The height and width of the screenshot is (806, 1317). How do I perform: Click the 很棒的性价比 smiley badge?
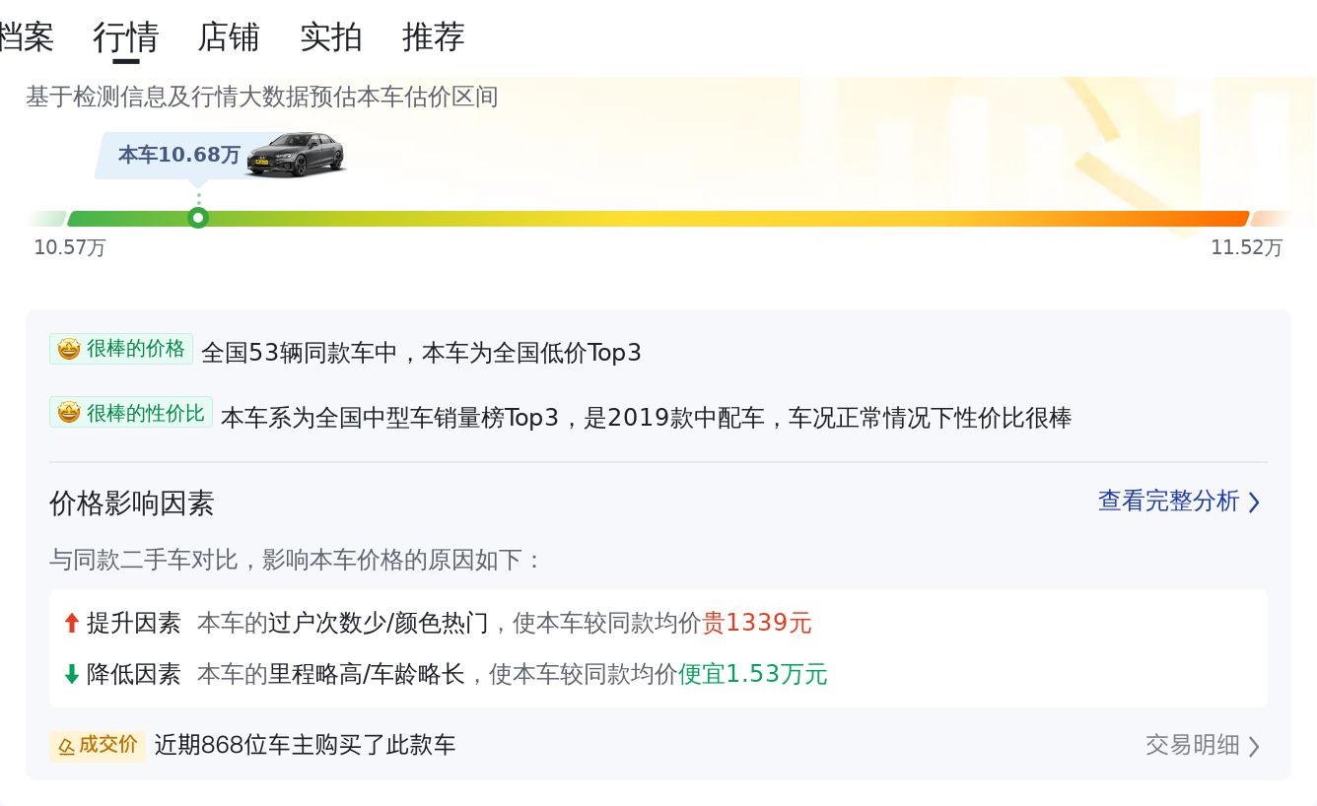(x=131, y=413)
